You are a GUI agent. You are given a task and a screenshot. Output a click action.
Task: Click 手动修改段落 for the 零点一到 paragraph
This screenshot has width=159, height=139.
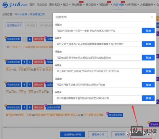(x=13, y=62)
